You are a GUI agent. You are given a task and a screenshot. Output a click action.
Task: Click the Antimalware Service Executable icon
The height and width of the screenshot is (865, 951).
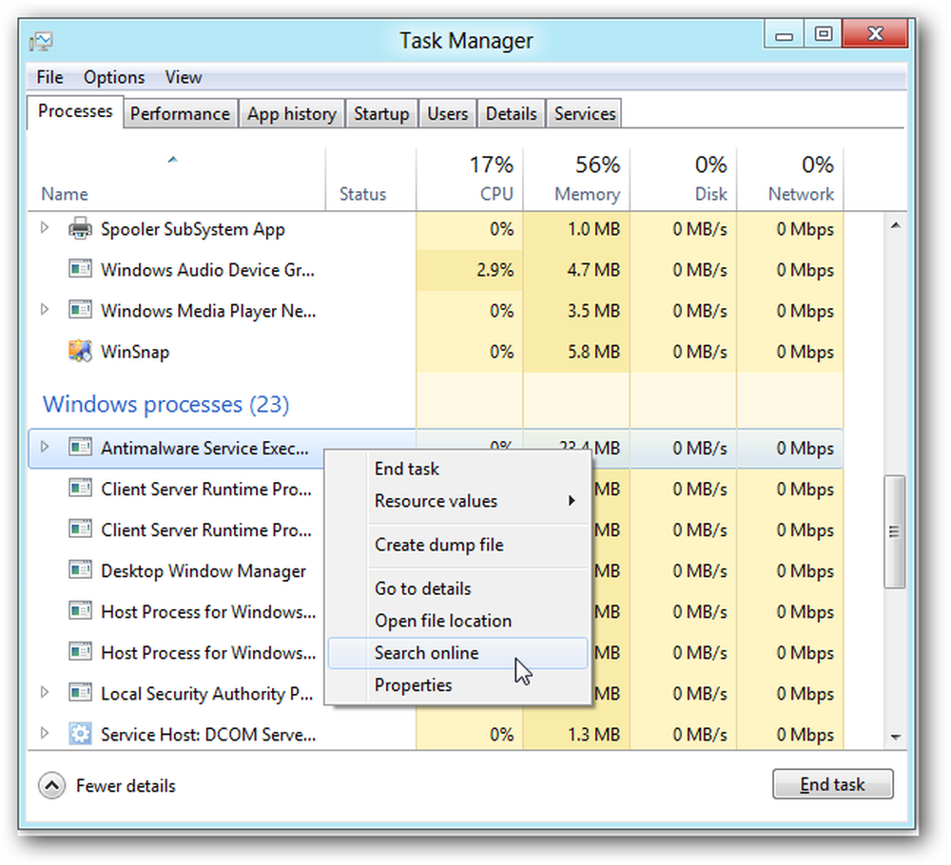[x=80, y=448]
